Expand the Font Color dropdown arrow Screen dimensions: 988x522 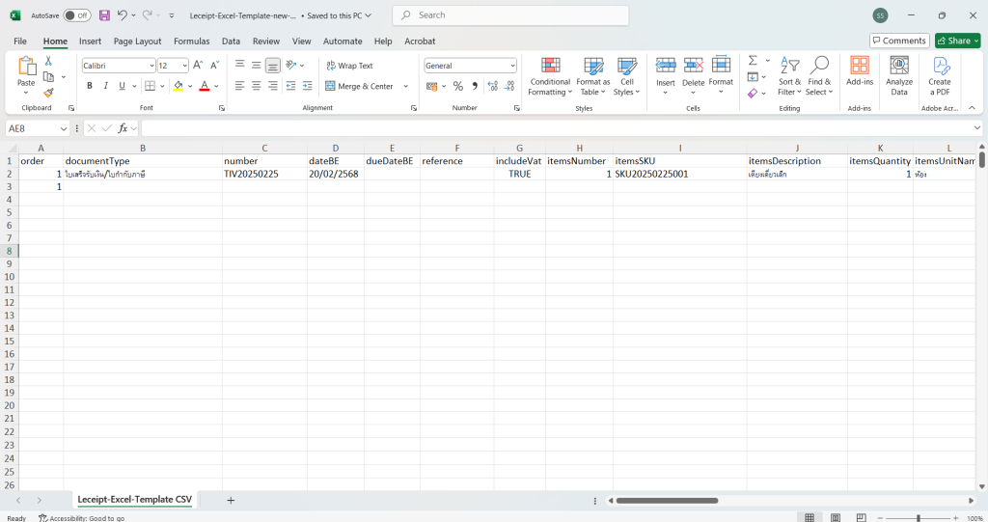coord(216,86)
